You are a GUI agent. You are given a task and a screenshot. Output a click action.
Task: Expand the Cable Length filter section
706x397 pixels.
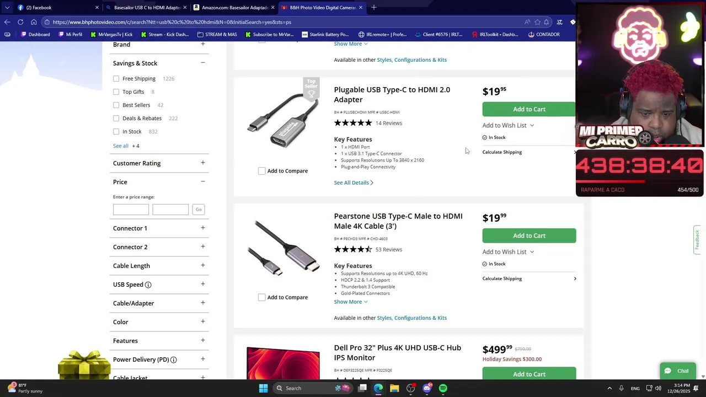click(202, 266)
